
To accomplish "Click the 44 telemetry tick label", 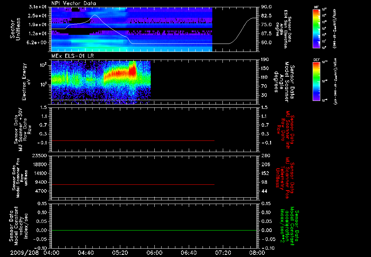I will pos(264,191).
